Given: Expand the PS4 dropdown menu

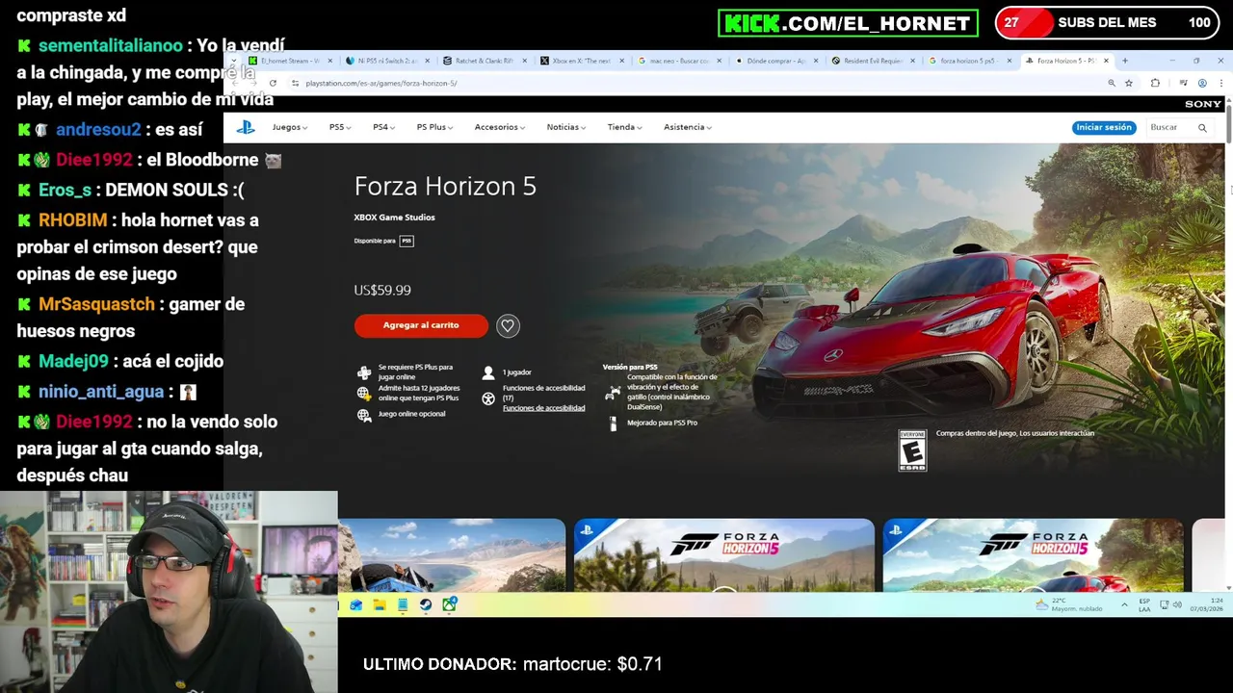Looking at the screenshot, I should (384, 127).
